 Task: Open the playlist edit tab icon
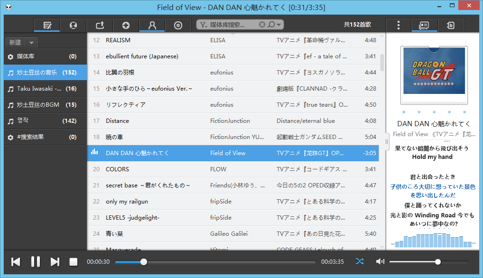pyautogui.click(x=47, y=26)
